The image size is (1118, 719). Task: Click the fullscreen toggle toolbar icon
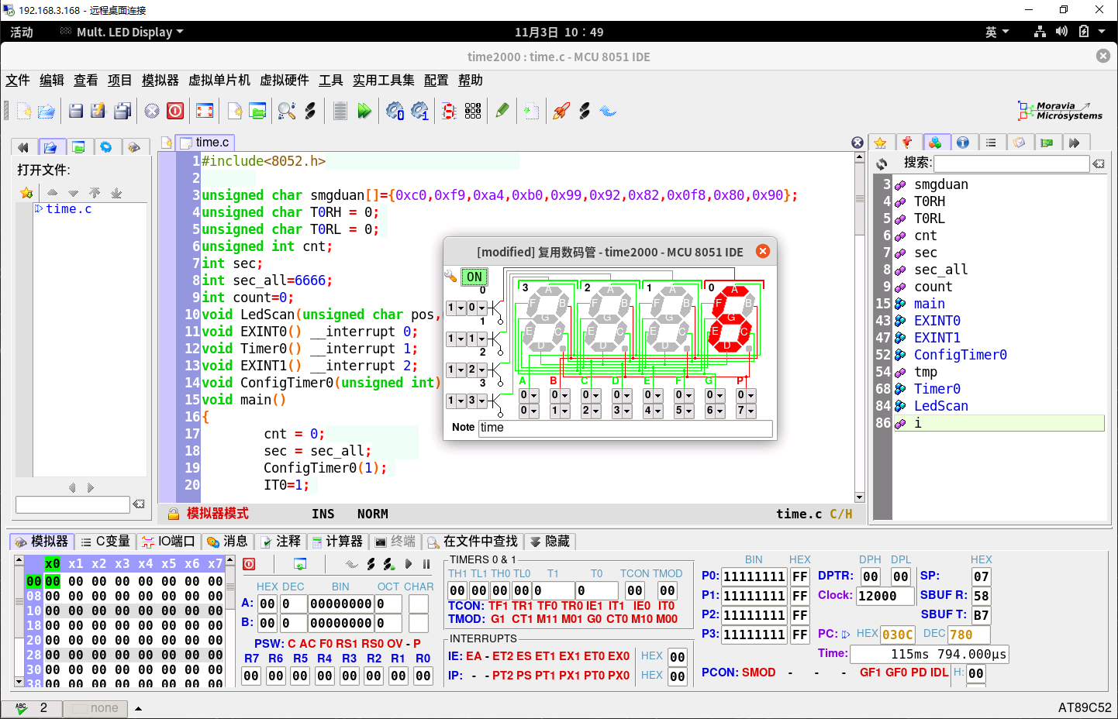point(205,112)
